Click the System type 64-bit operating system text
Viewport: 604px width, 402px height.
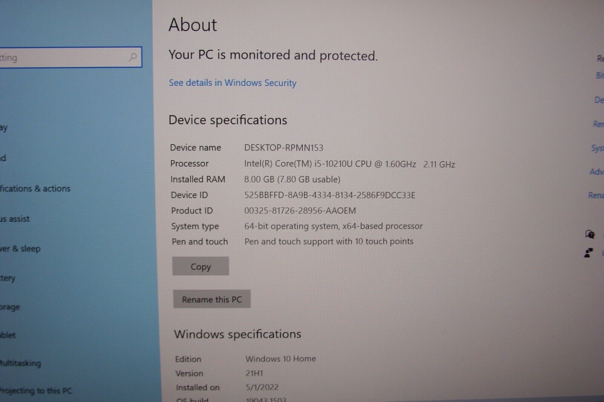pos(333,226)
